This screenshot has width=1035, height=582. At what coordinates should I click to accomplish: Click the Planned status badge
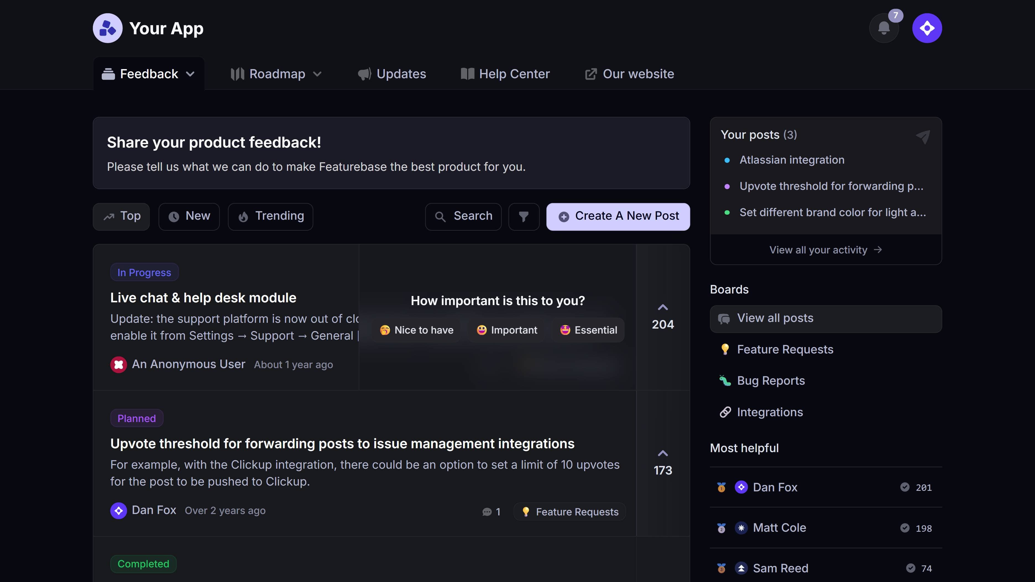pyautogui.click(x=137, y=418)
